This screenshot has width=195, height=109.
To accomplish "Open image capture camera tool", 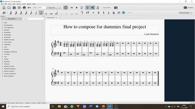I will click(116, 8).
